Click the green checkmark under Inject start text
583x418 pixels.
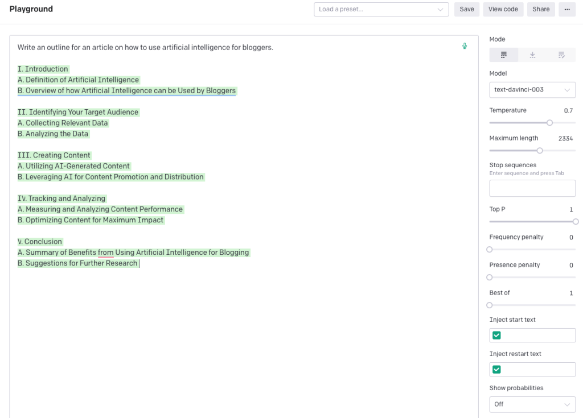click(496, 336)
